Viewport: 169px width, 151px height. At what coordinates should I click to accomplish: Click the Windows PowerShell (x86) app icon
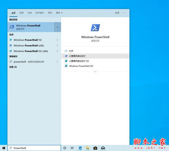pyautogui.click(x=11, y=45)
